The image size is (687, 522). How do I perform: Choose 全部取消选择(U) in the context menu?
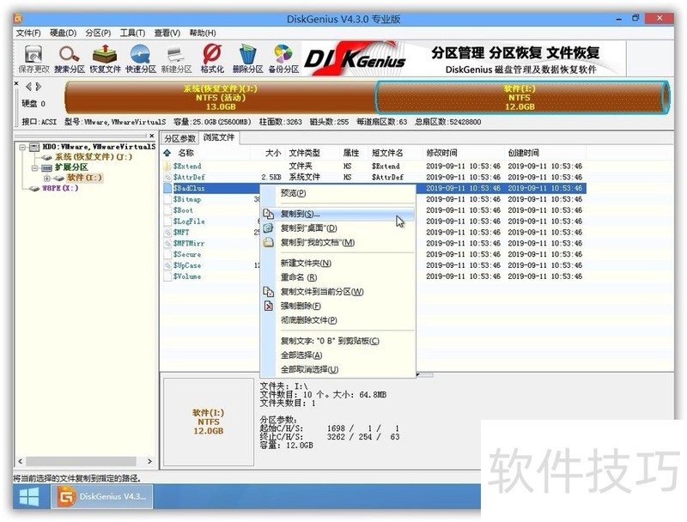pos(337,369)
